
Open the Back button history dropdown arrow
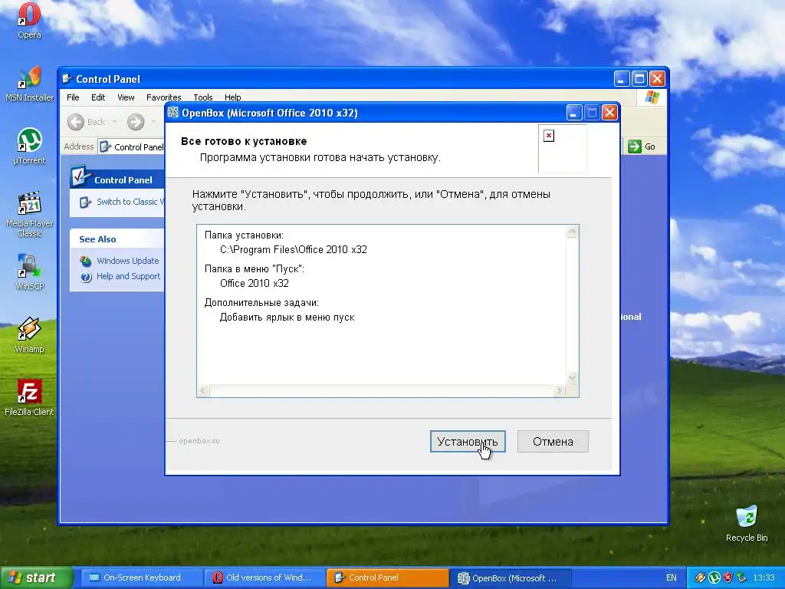pyautogui.click(x=114, y=122)
